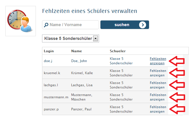Open the Klasse 5 Sonderschüler dropdown

pos(71,38)
